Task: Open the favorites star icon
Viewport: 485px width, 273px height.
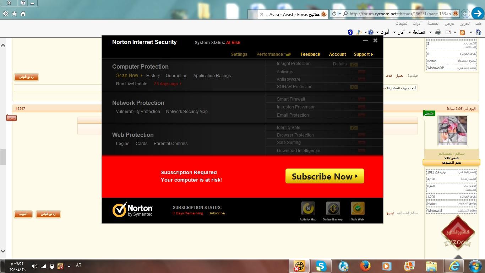Action: click(14, 14)
